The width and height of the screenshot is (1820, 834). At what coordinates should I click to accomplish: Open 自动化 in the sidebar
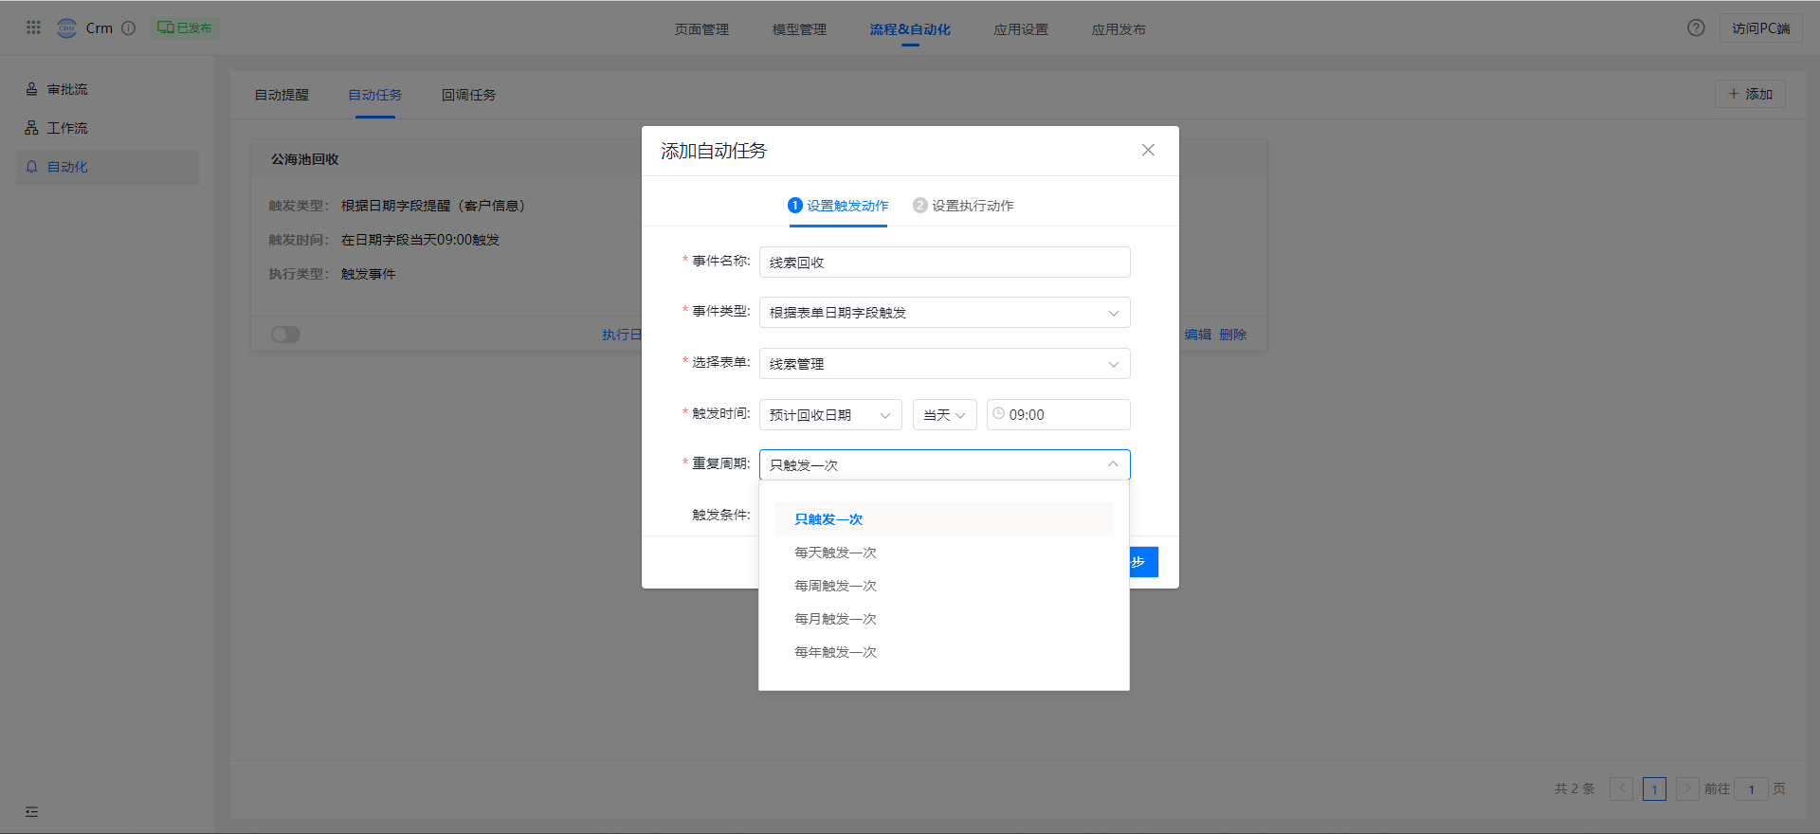point(107,167)
